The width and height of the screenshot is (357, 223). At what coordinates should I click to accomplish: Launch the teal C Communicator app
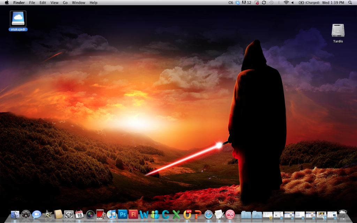[165, 214]
